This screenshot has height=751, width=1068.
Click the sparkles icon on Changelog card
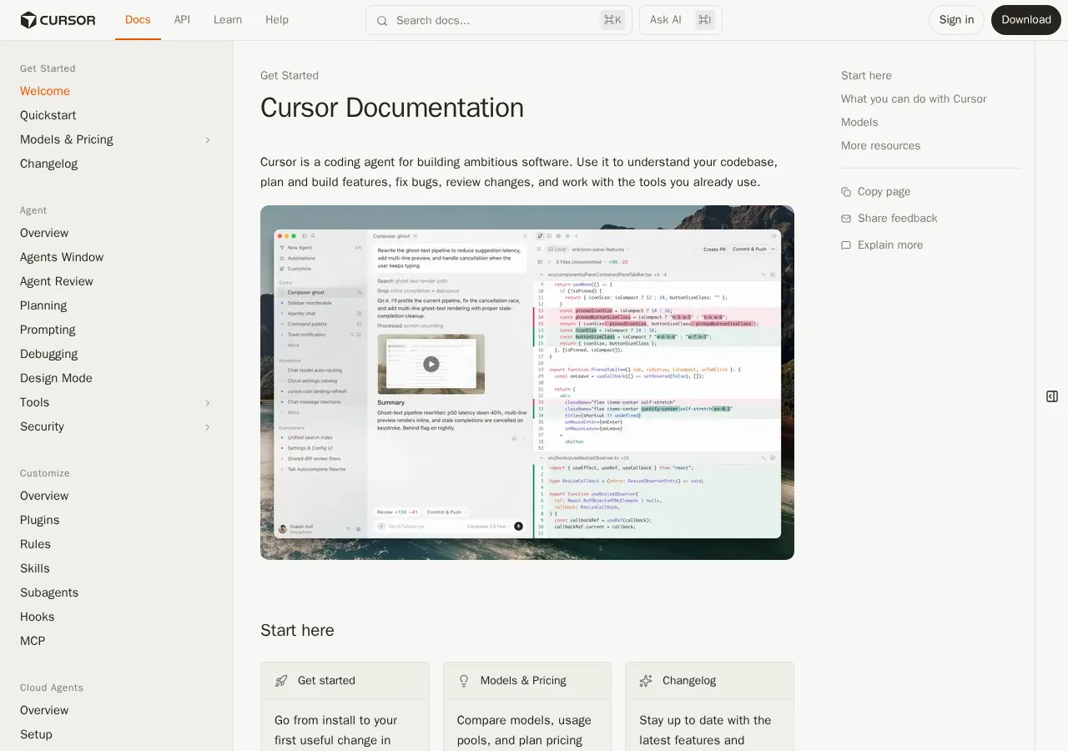[646, 681]
